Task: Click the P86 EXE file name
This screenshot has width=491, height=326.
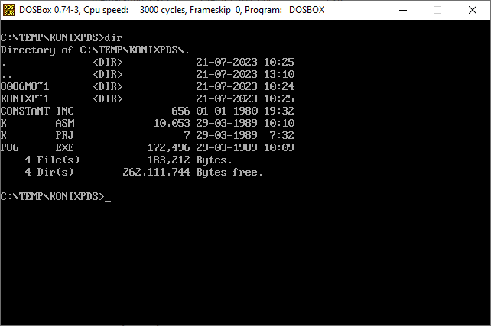Action: (37, 147)
